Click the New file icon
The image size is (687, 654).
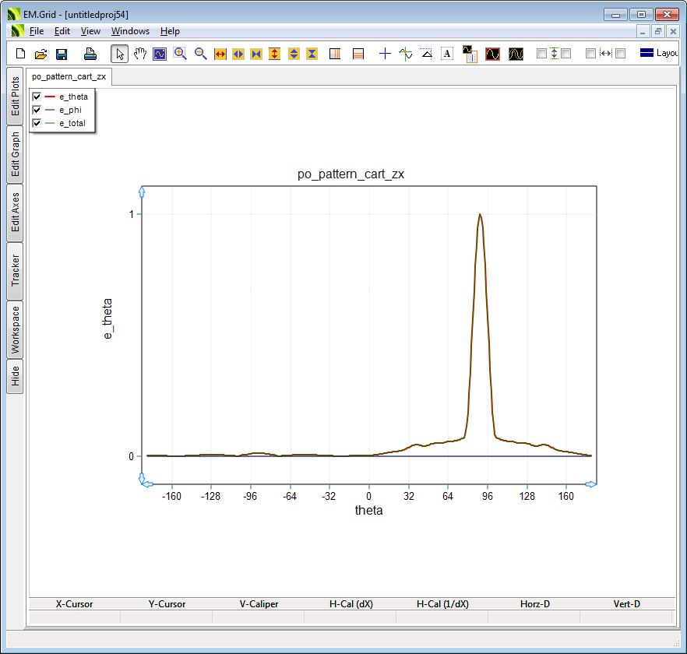point(21,54)
